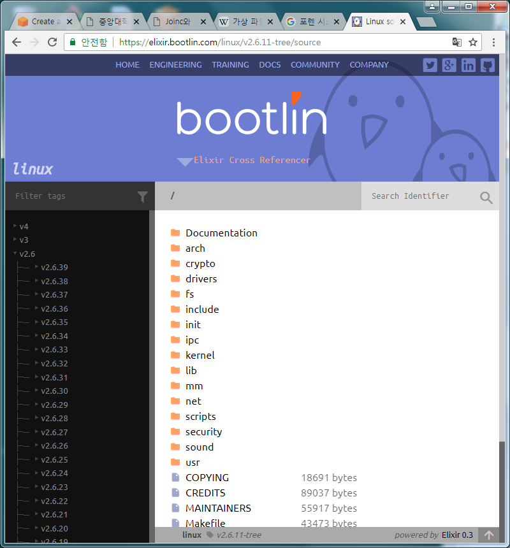This screenshot has width=510, height=548.
Task: Open the drivers directory link
Action: point(201,279)
